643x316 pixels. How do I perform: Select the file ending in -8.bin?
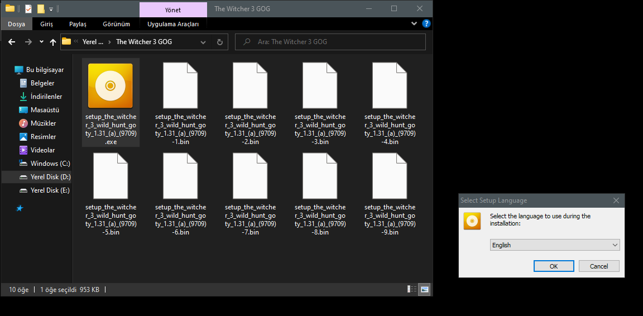(320, 176)
